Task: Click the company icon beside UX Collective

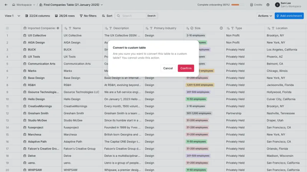Action: tap(25, 35)
